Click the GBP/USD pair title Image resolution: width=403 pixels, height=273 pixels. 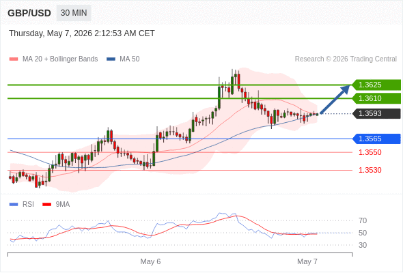[29, 13]
